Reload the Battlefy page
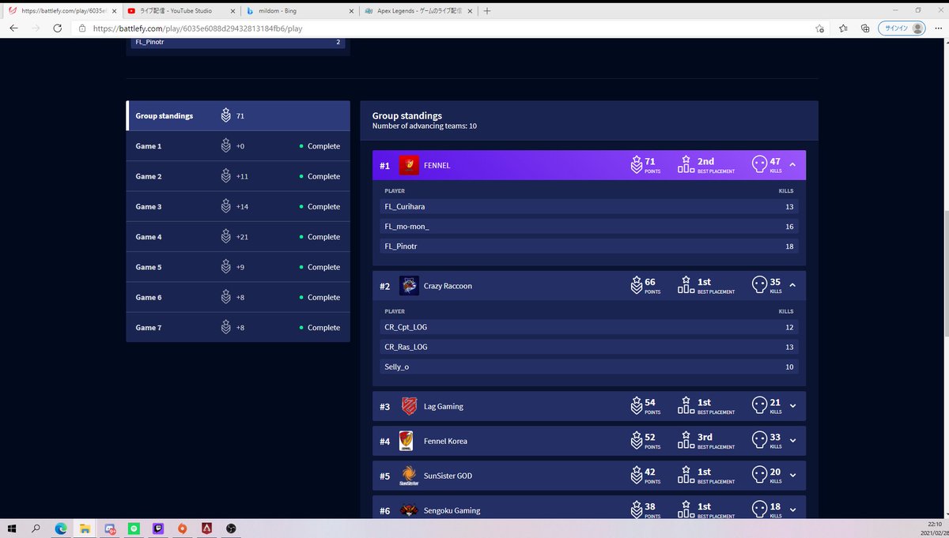Screen dimensions: 949x538 tap(58, 28)
